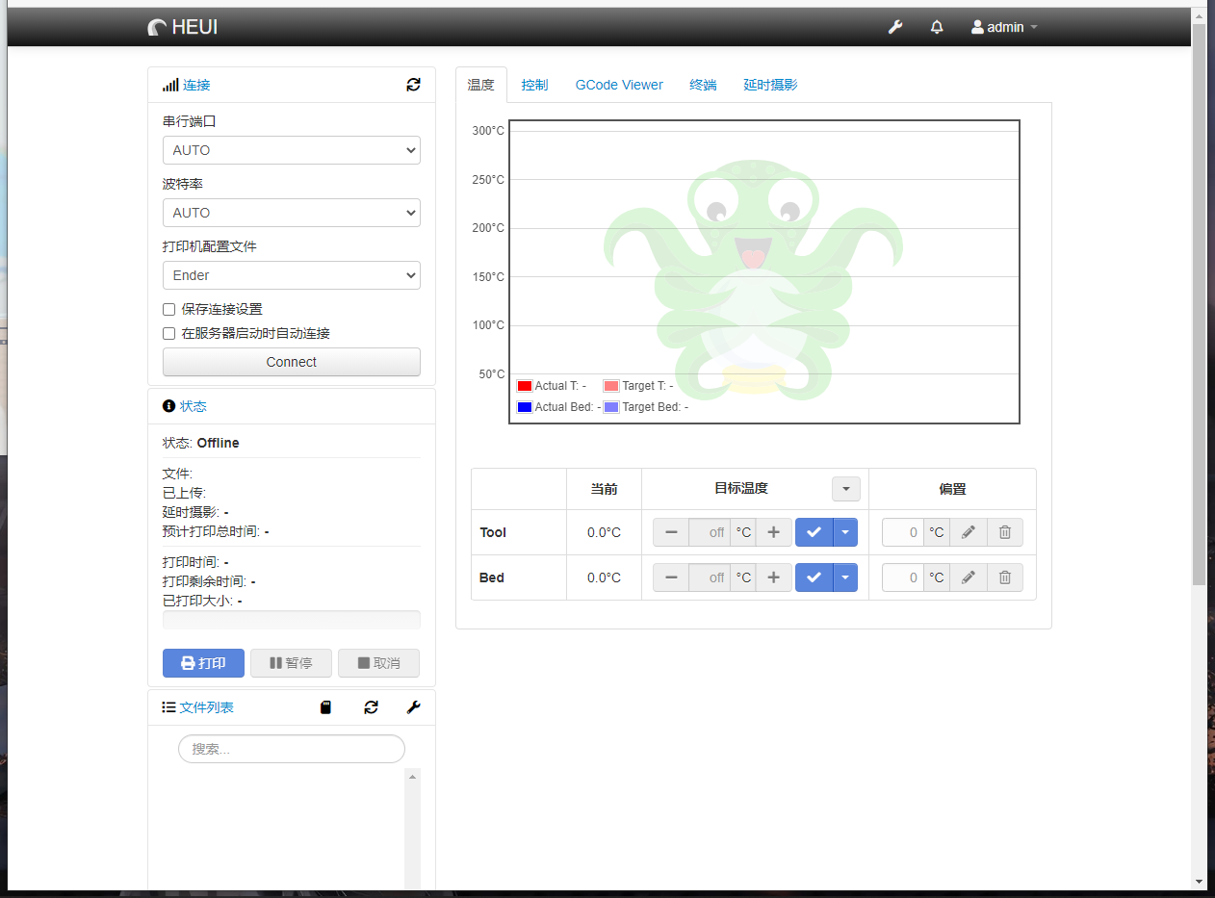This screenshot has width=1215, height=898.
Task: Refresh the 文件列表 file list
Action: click(x=371, y=707)
